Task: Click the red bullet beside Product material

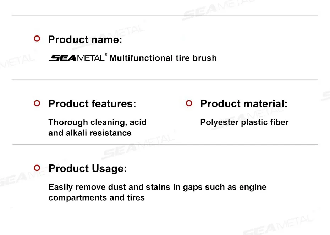Action: pyautogui.click(x=189, y=103)
